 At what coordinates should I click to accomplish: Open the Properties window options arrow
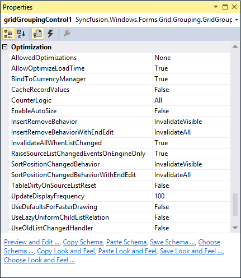coord(216,7)
